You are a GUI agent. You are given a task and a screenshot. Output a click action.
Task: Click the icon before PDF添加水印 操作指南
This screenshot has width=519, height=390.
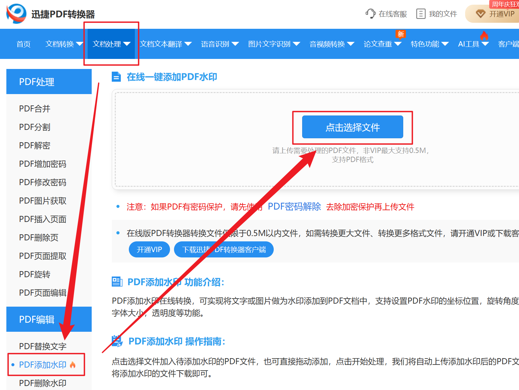coord(117,341)
